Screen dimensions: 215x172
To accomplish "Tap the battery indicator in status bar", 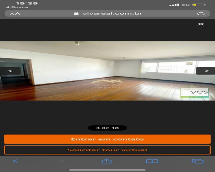I will click(199, 5).
